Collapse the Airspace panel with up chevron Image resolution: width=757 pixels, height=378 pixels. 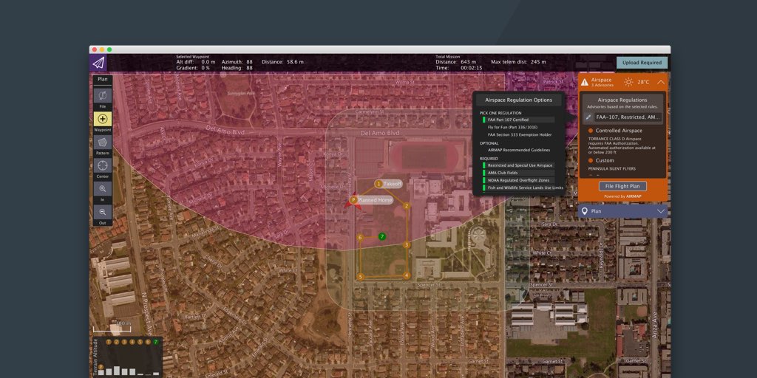(x=660, y=82)
